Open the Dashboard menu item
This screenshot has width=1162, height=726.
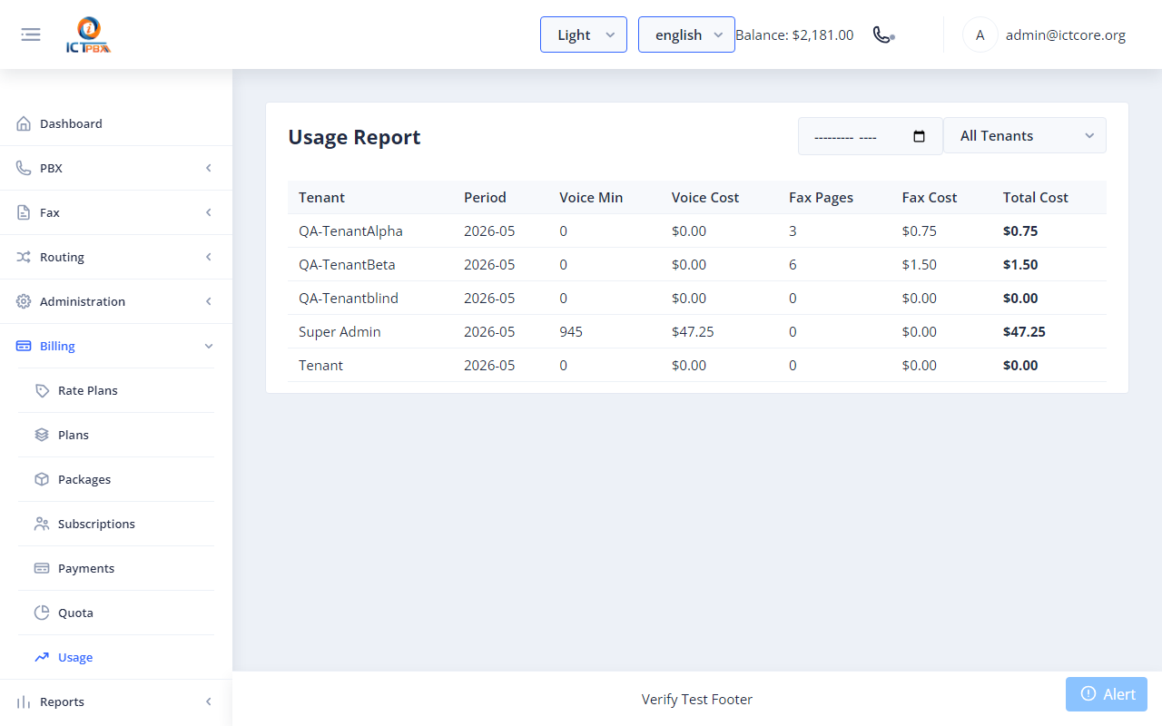pyautogui.click(x=116, y=123)
